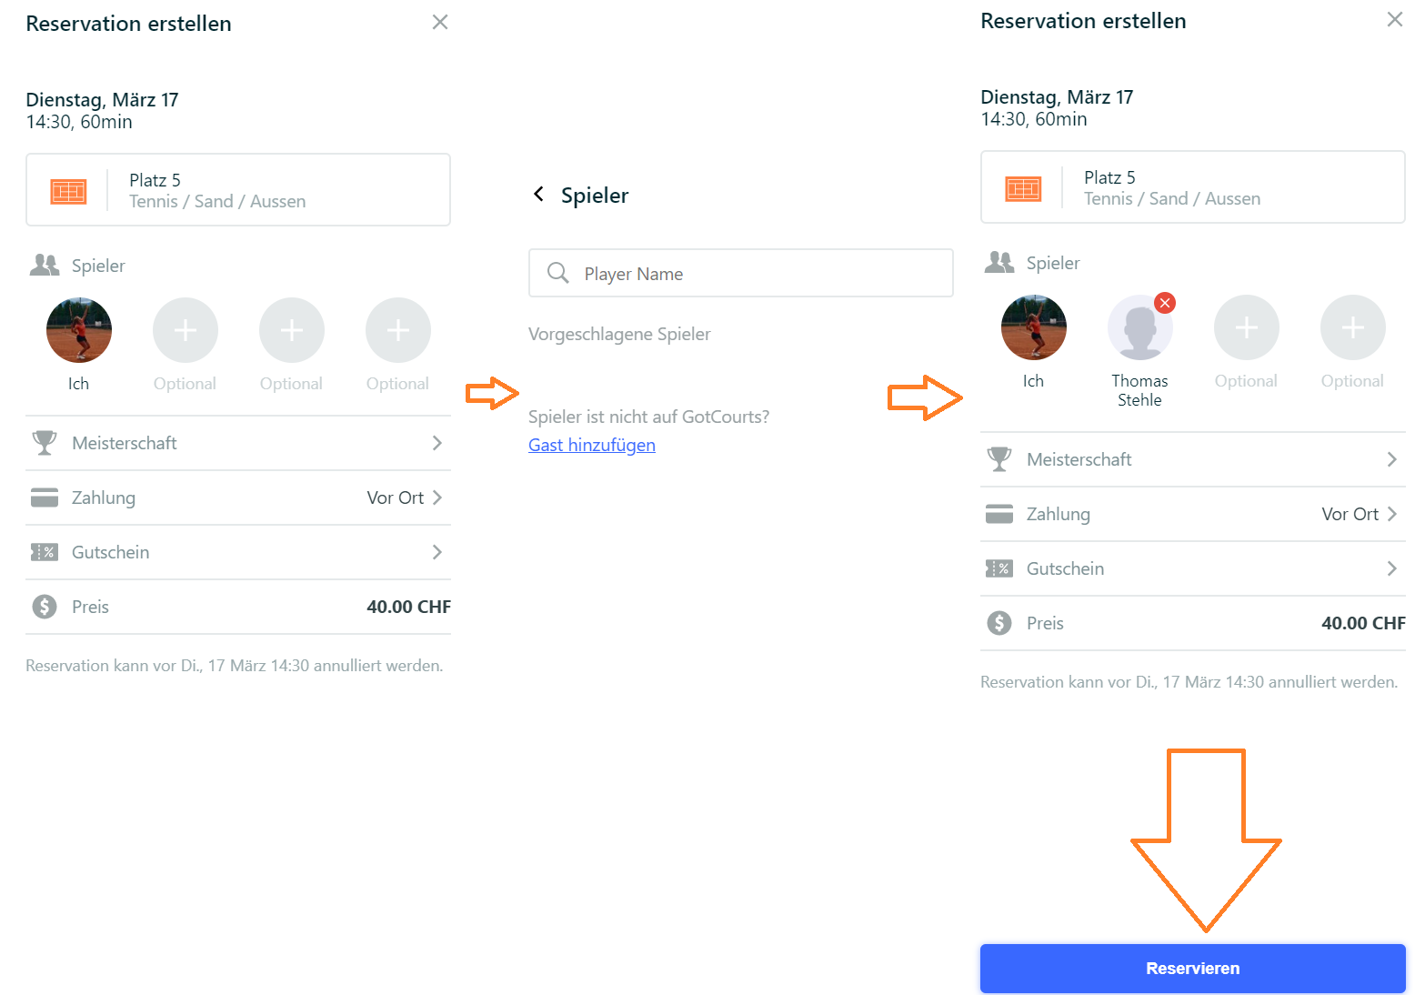The image size is (1415, 995).
Task: Click the Preis dollar icon in left panel
Action: click(x=45, y=607)
